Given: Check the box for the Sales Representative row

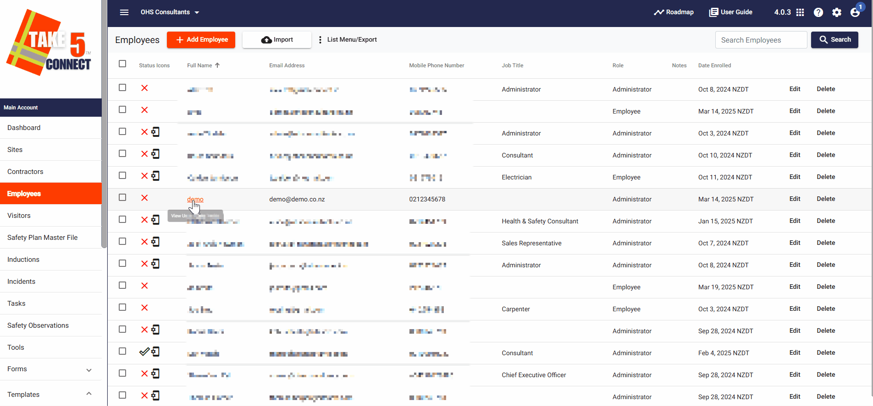Looking at the screenshot, I should pyautogui.click(x=122, y=241).
